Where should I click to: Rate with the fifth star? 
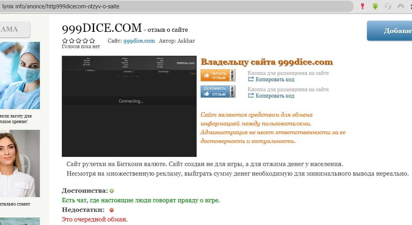click(x=92, y=41)
